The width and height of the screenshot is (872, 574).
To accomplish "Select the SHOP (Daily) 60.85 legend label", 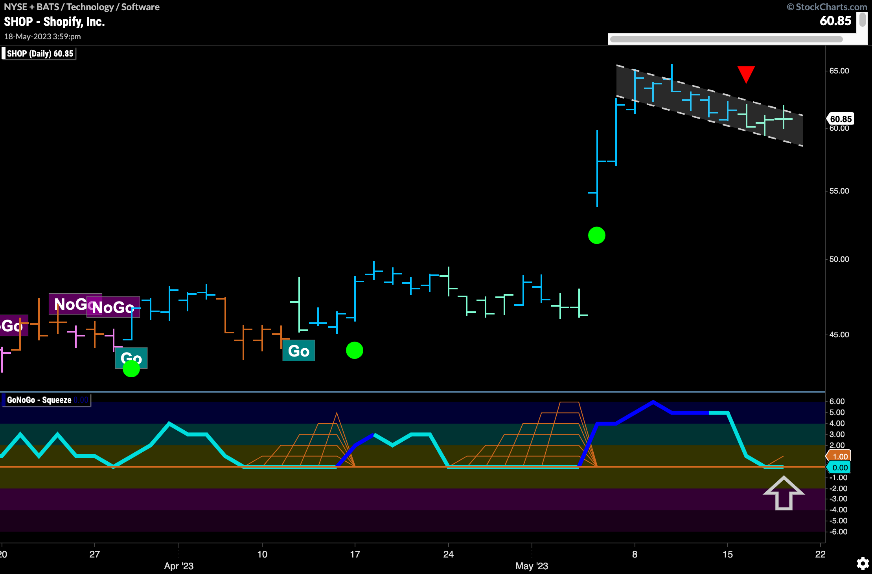I will tap(39, 53).
